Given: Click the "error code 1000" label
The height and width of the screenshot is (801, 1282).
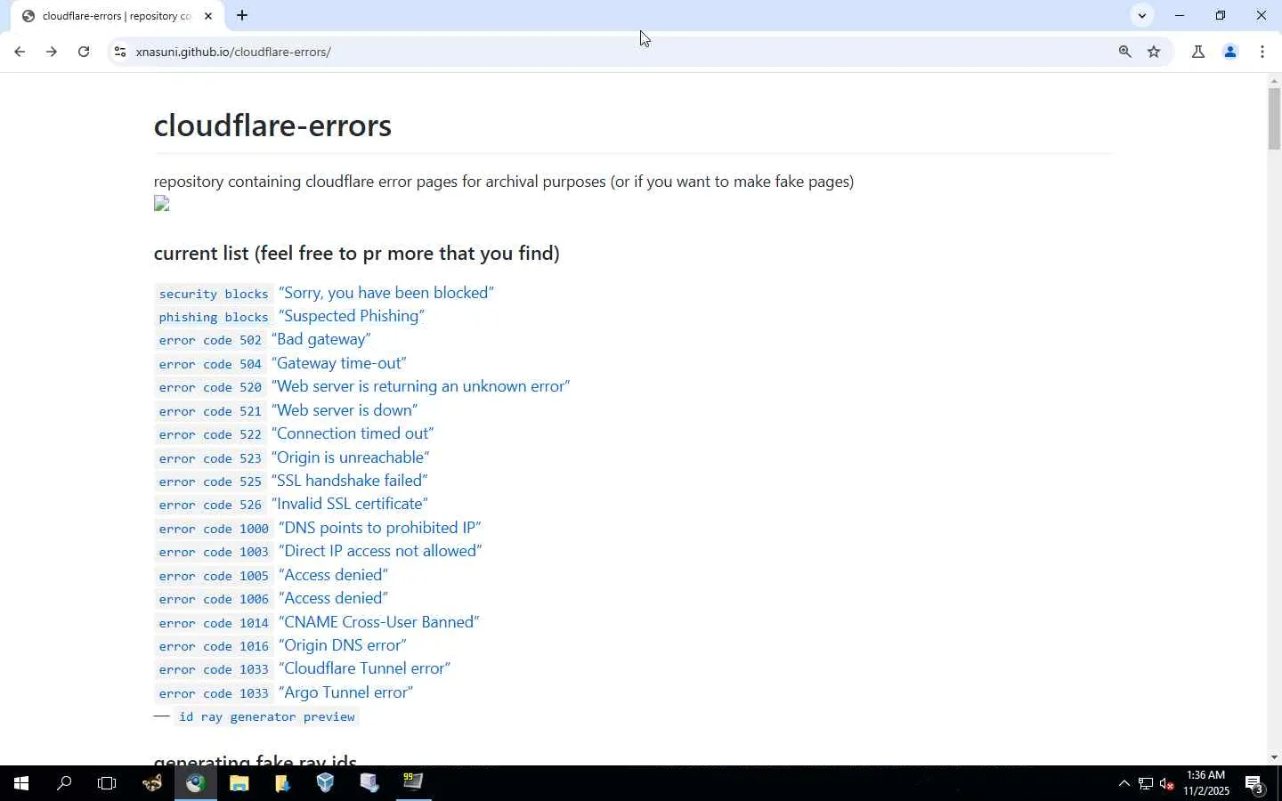Looking at the screenshot, I should point(214,529).
